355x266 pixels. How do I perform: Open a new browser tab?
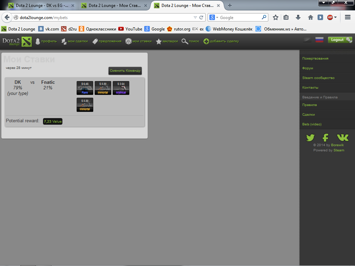(230, 6)
